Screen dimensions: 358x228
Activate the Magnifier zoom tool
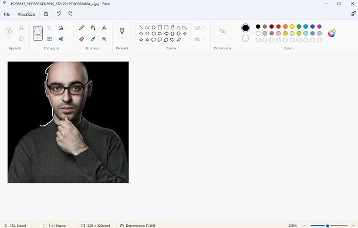tap(104, 39)
